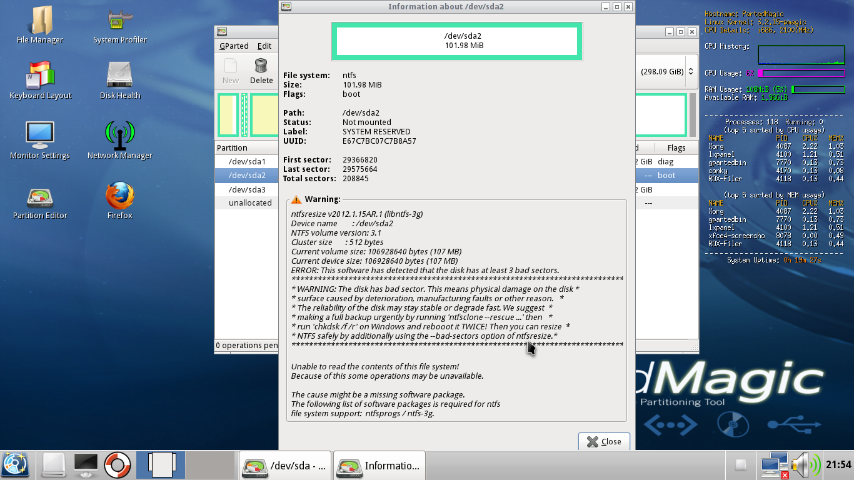Click the 'diag' flag in the sda1 row
Viewport: 854px width, 480px height.
coord(665,162)
